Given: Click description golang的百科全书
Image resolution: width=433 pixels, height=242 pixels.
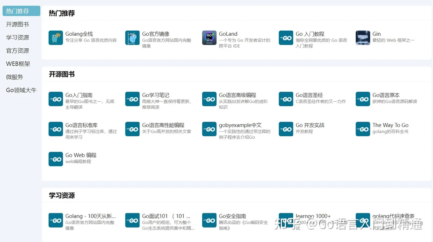Looking at the screenshot, I should click(x=390, y=132).
